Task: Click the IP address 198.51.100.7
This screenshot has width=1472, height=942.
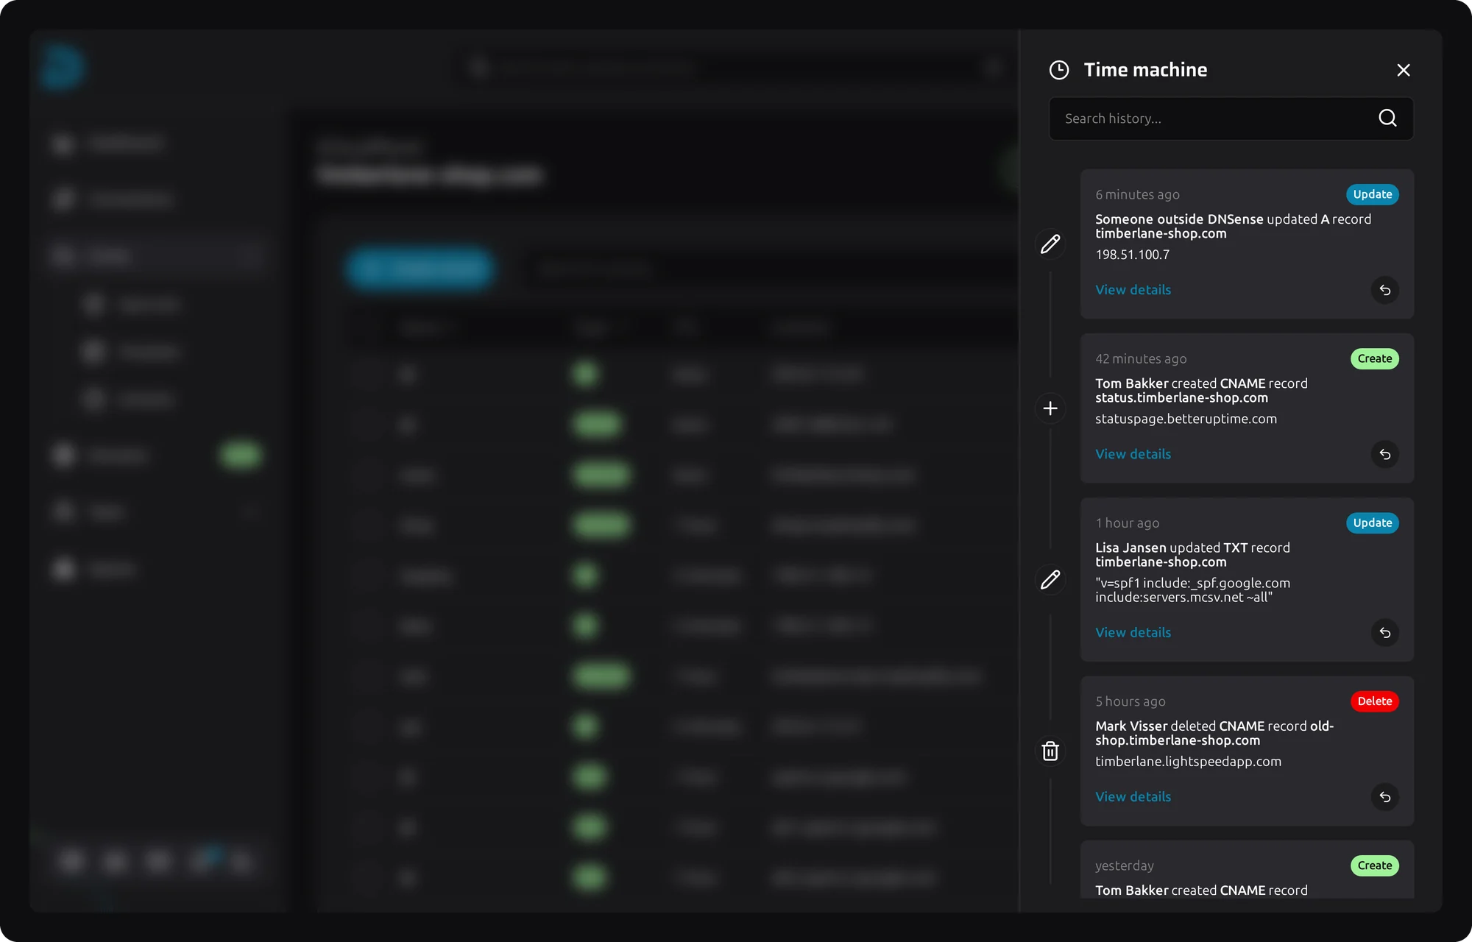Action: [x=1132, y=255]
